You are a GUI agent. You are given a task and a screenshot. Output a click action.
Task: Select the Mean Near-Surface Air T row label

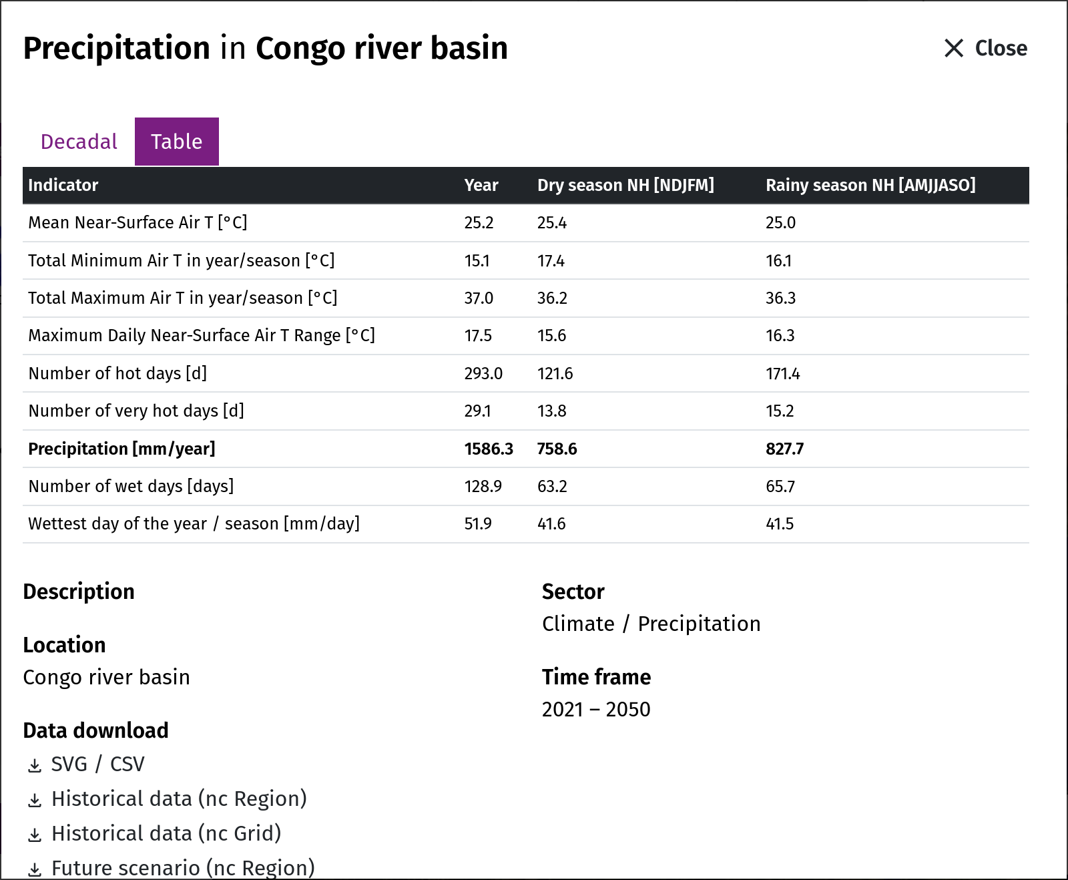click(x=138, y=222)
